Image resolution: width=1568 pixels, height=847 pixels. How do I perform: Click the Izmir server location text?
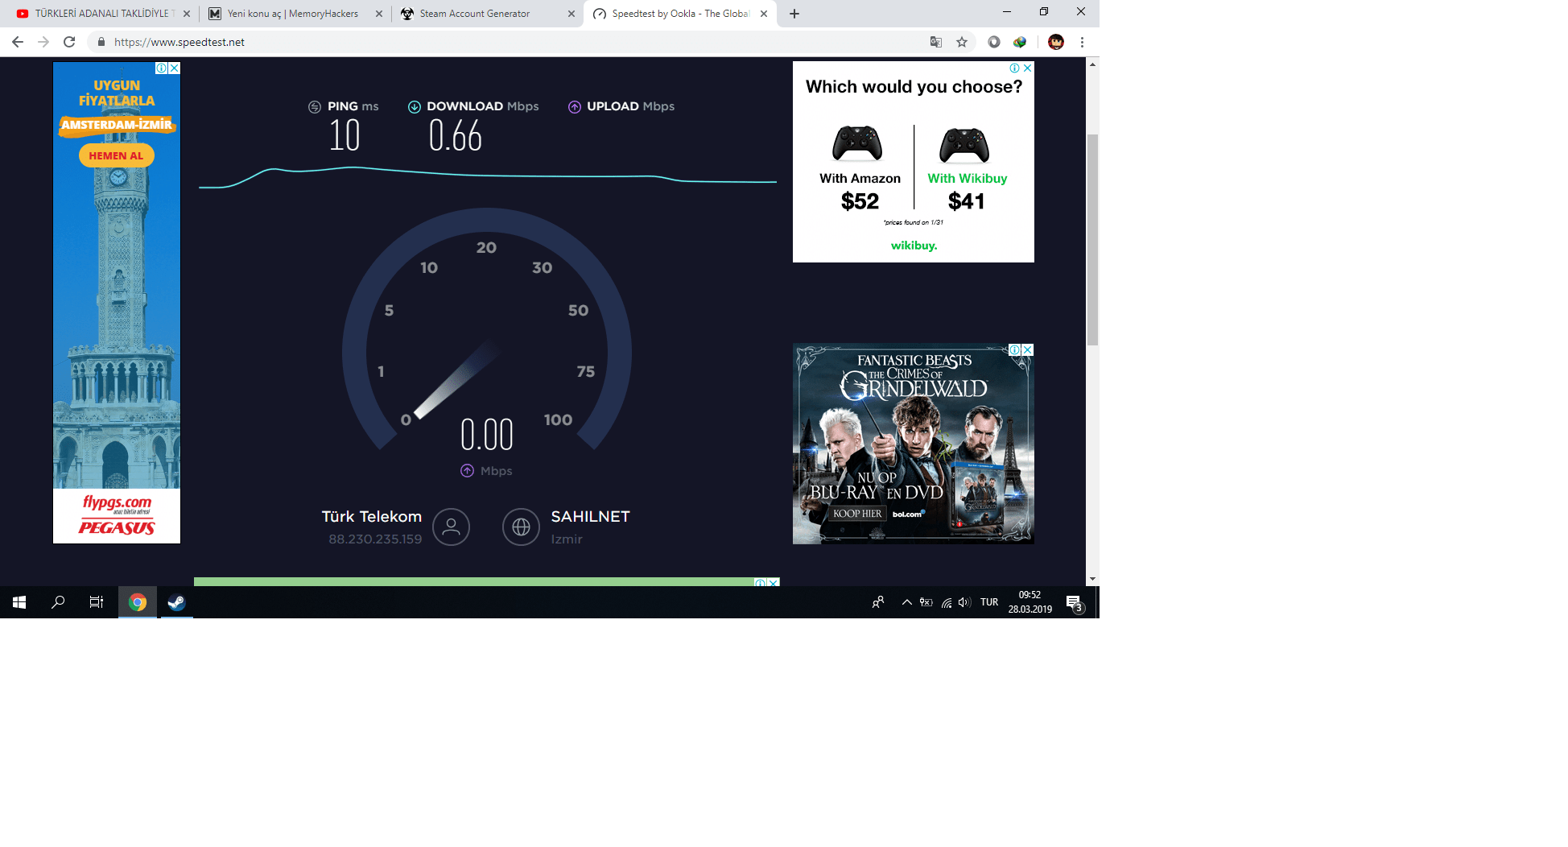(567, 539)
